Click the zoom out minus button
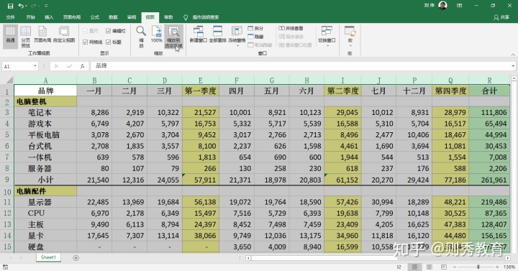 (x=455, y=267)
